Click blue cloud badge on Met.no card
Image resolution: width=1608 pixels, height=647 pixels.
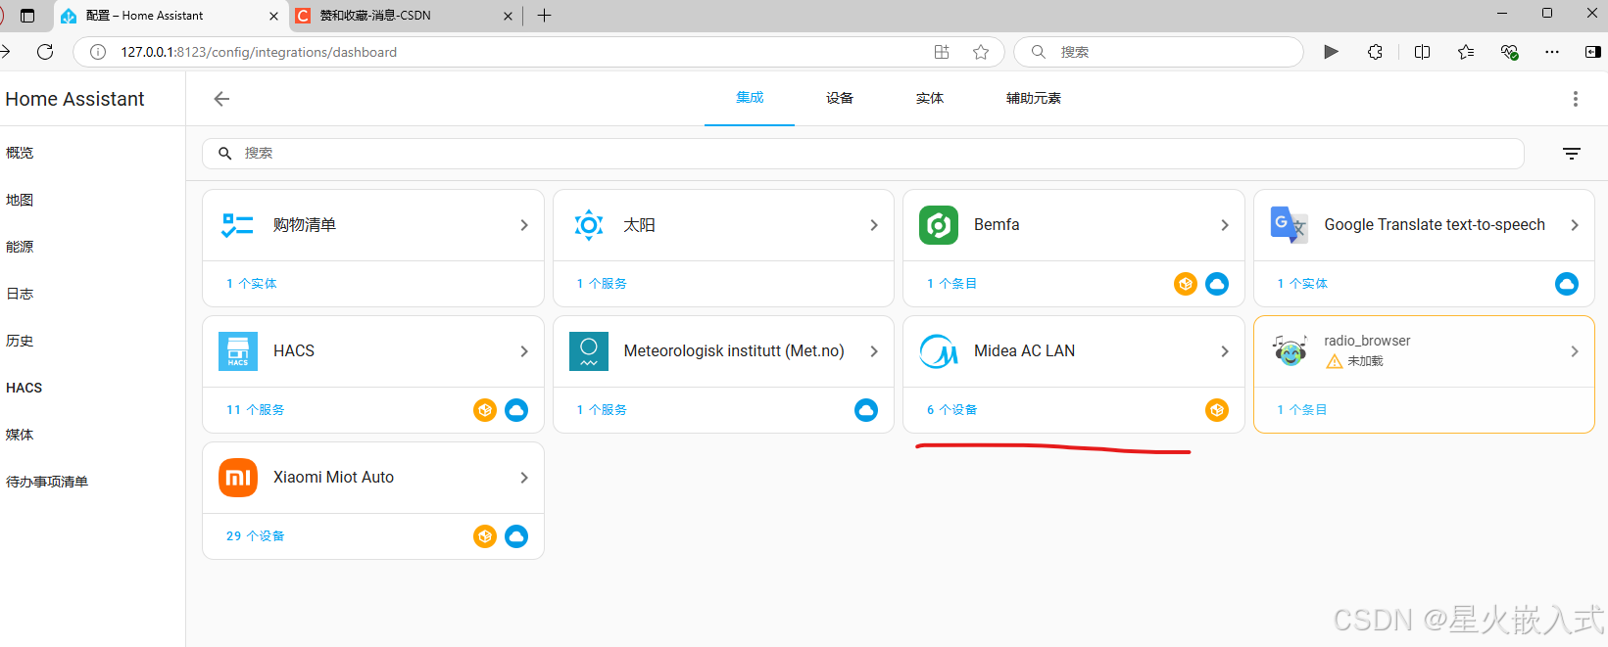click(866, 410)
